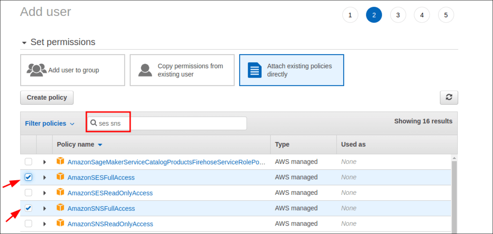Open the AmazonSNSReadOnlyAccess policy link

(110, 224)
